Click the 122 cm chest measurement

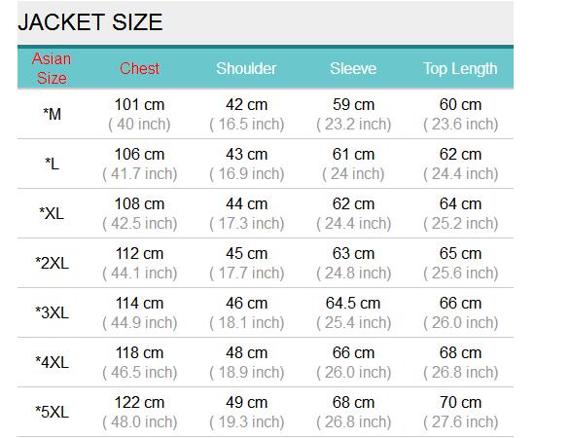click(x=139, y=402)
